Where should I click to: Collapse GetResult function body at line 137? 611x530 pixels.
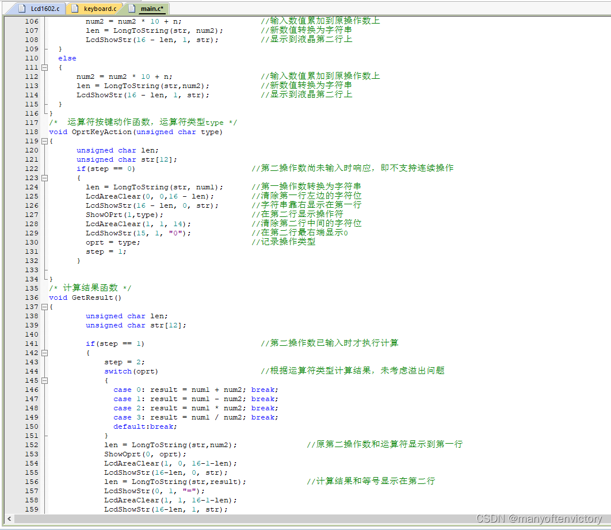pyautogui.click(x=45, y=307)
